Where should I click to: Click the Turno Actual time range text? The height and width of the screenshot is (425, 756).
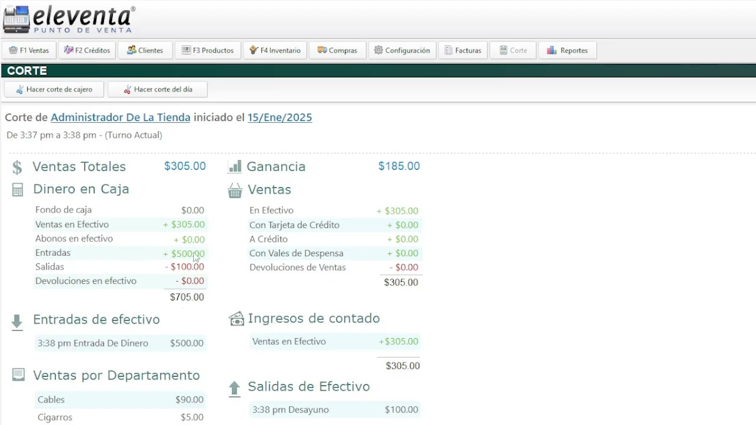tap(84, 135)
